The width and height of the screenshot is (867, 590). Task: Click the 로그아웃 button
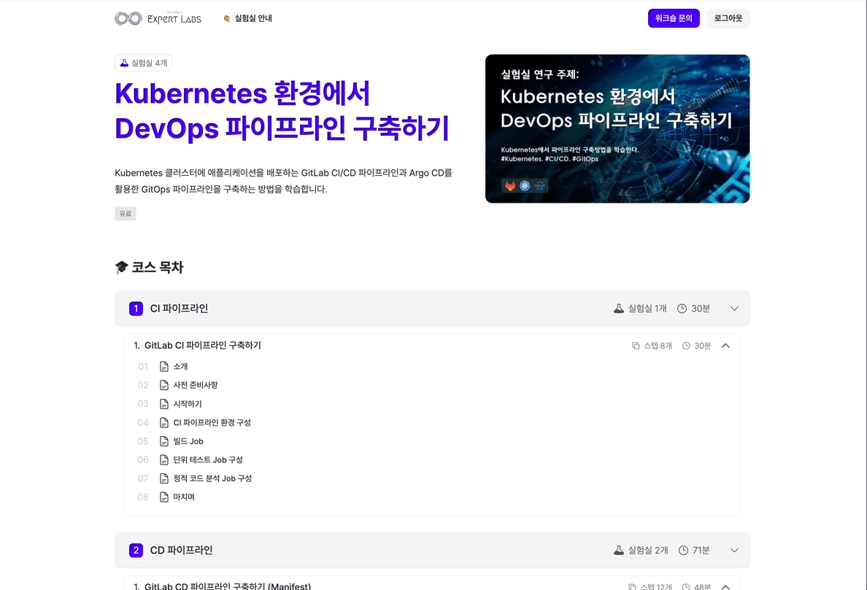coord(728,18)
